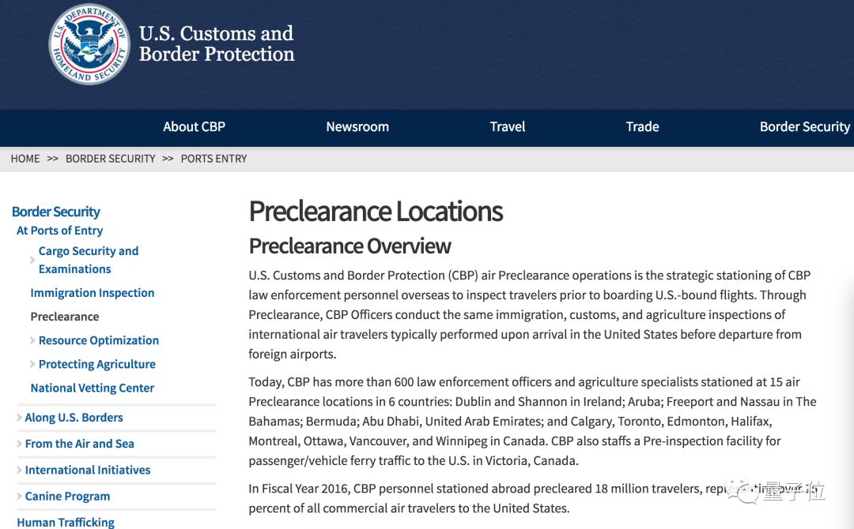Go to HOME in the breadcrumb trail
This screenshot has width=854, height=529.
(25, 159)
